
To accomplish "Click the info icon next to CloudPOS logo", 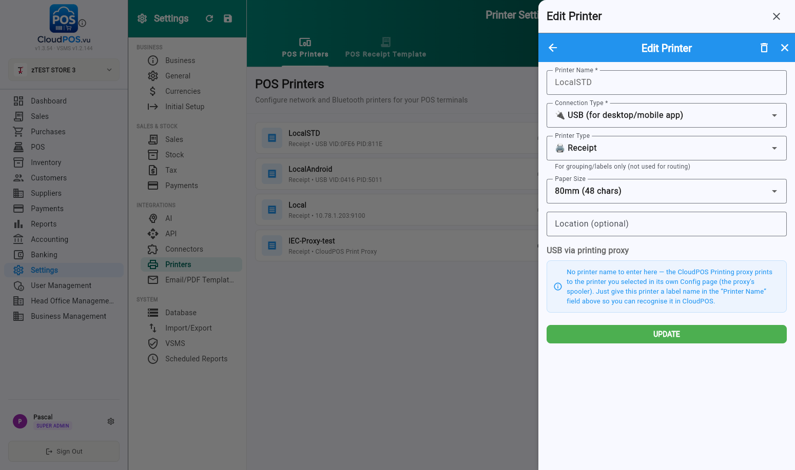I will coord(82,23).
